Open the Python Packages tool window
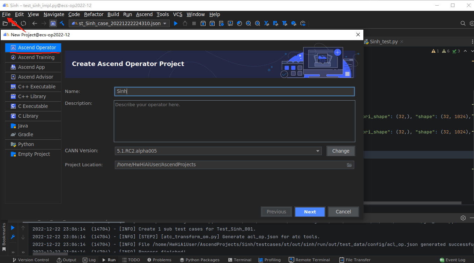474x263 pixels. pyautogui.click(x=200, y=260)
